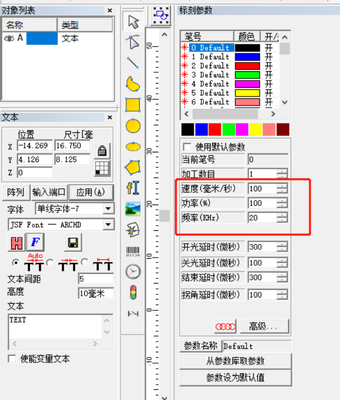Viewport: 340px width, 400px height.
Task: Adjust the 关光延时 spinner
Action: click(282, 263)
